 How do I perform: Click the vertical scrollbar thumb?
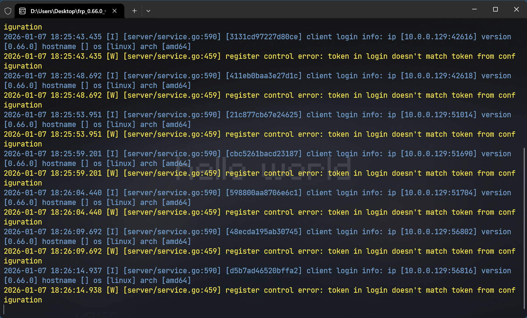coord(524,228)
